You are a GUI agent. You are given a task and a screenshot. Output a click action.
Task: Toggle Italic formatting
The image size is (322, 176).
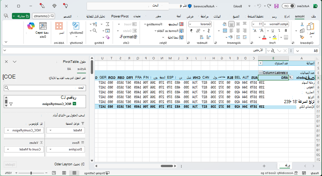(279, 31)
